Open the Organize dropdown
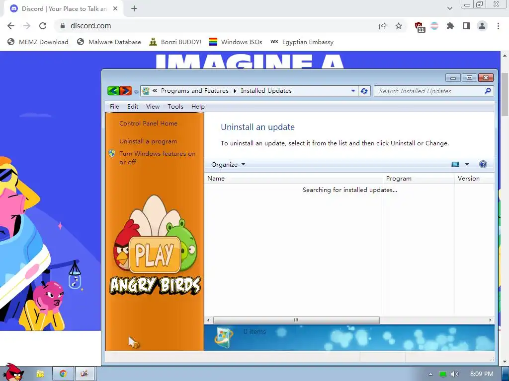This screenshot has height=381, width=509. coord(228,165)
